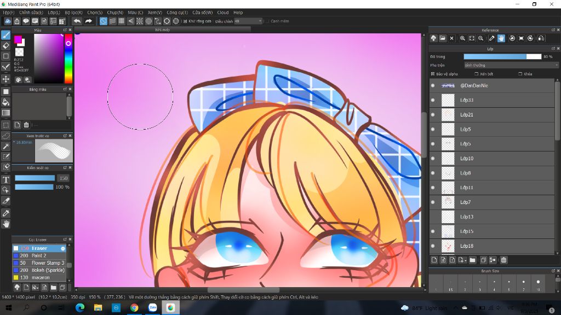Open snap settings gear in toolbar
The width and height of the screenshot is (561, 315).
(x=176, y=21)
